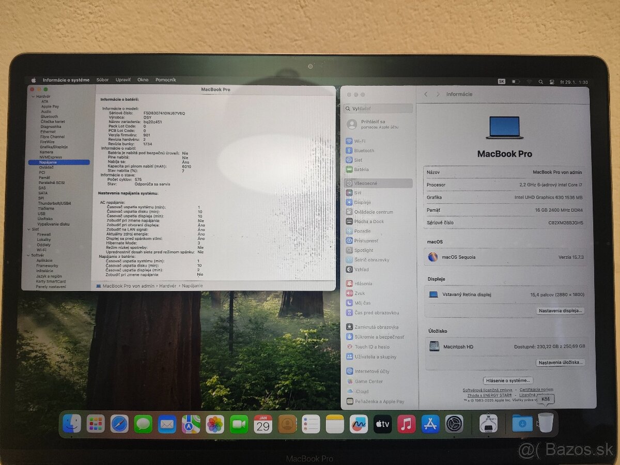Collapse the Softvér section
This screenshot has width=620, height=465.
29,255
